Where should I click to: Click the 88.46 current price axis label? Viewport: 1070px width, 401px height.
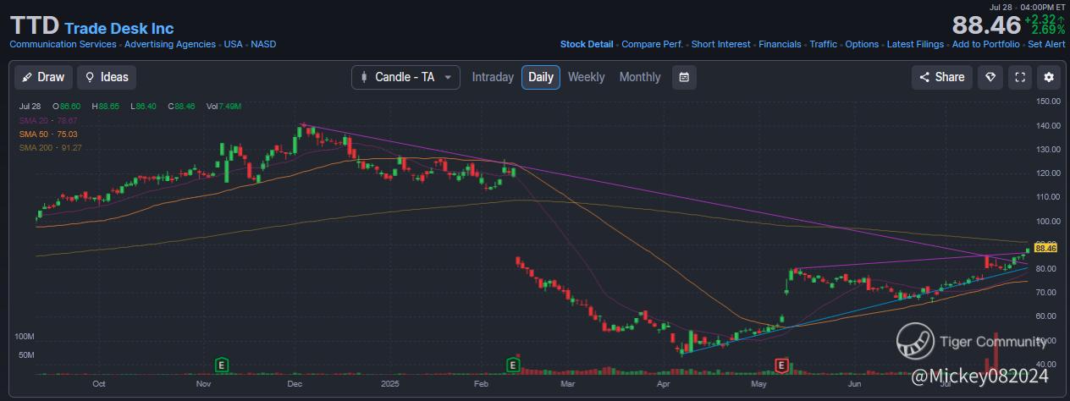[x=1045, y=248]
